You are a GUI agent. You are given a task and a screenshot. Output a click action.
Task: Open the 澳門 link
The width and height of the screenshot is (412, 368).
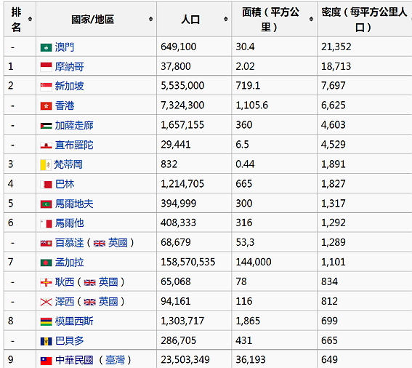pyautogui.click(x=65, y=47)
